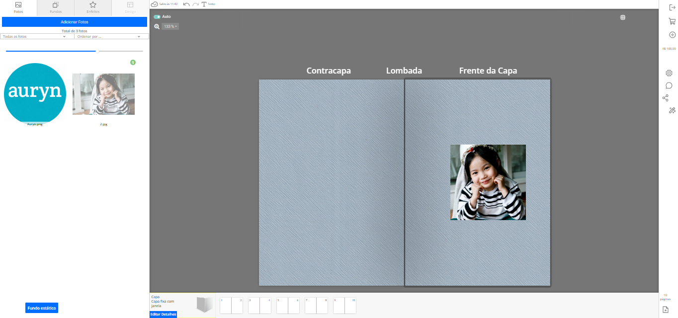Open the 133% zoom level dropdown

[x=170, y=26]
